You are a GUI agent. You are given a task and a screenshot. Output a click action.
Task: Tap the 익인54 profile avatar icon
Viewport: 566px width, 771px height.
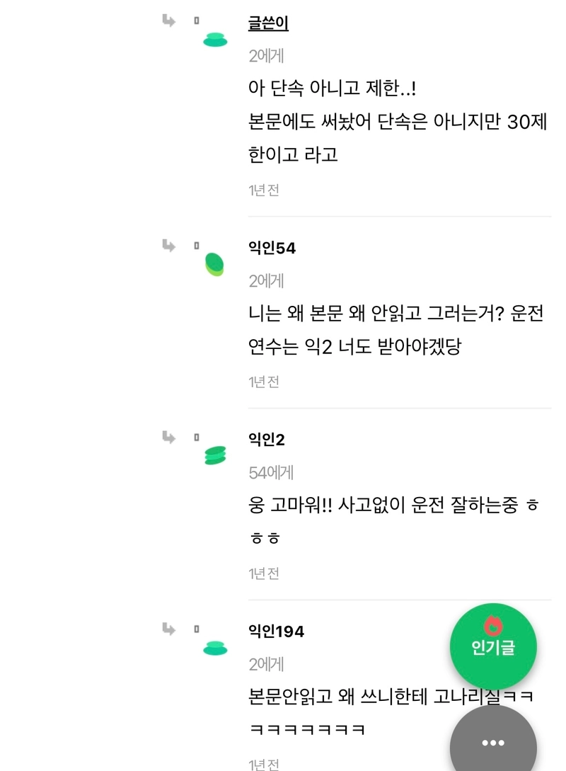click(x=214, y=265)
